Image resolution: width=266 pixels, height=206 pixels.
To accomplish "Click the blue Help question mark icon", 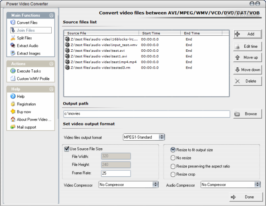I will [13, 96].
